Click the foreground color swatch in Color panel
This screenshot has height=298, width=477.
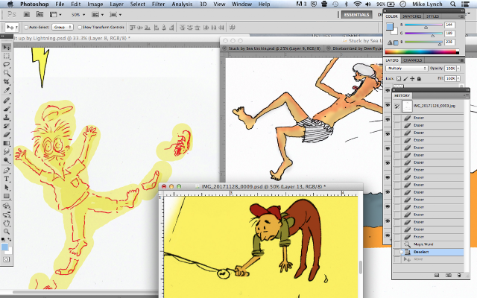[x=389, y=27]
